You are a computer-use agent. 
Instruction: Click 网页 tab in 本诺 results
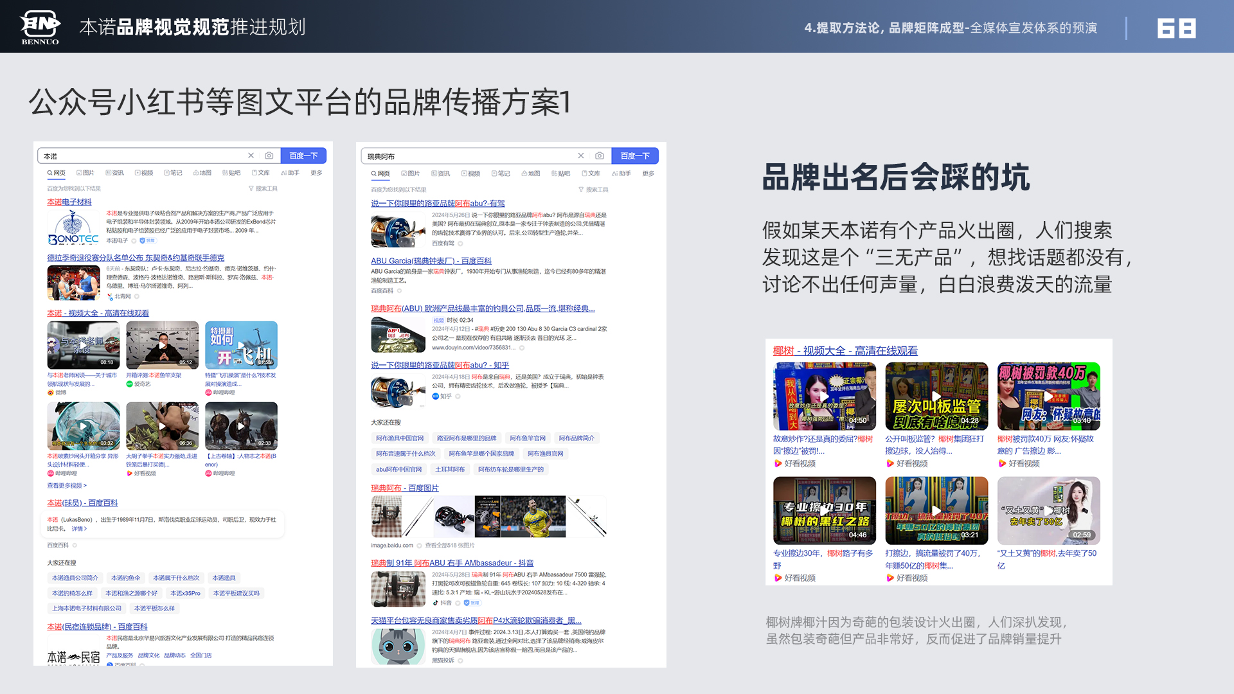[57, 173]
